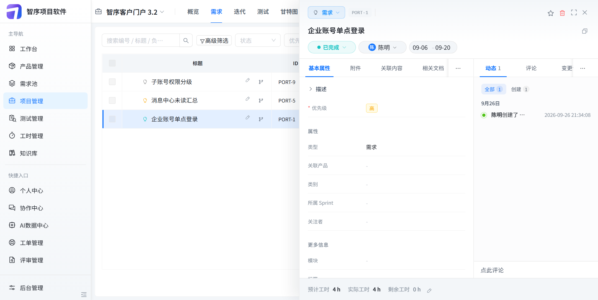Switch to 迭代 tab
The height and width of the screenshot is (300, 598).
pyautogui.click(x=239, y=12)
